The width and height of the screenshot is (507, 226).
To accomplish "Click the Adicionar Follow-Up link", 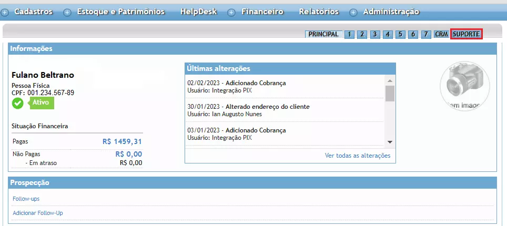I will [x=38, y=213].
